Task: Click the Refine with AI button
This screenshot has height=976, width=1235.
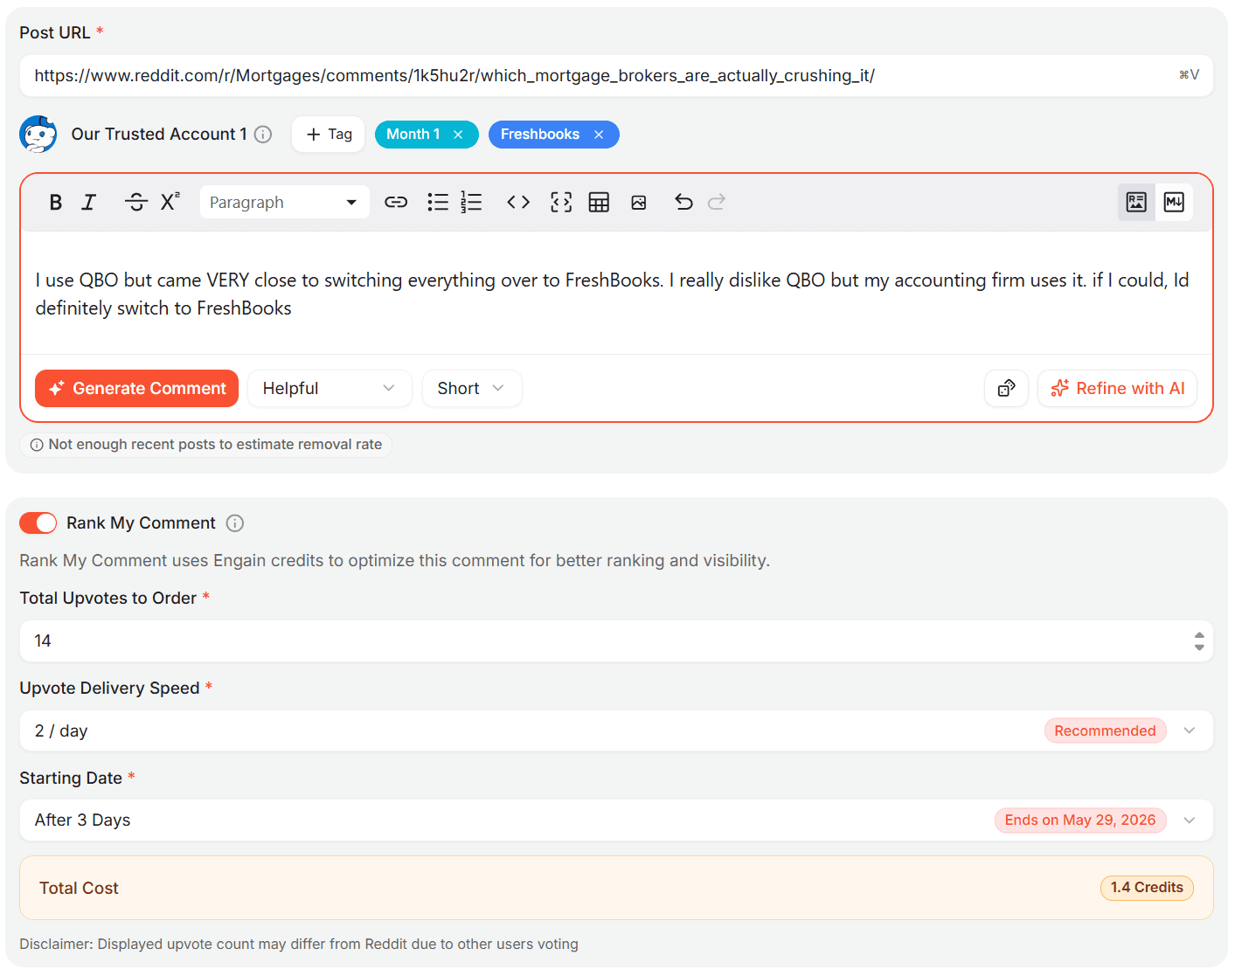Action: [x=1117, y=389]
